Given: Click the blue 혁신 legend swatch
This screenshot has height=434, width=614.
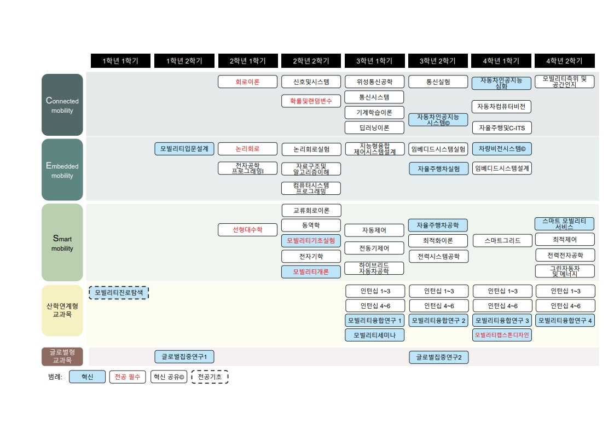Looking at the screenshot, I should (x=87, y=377).
